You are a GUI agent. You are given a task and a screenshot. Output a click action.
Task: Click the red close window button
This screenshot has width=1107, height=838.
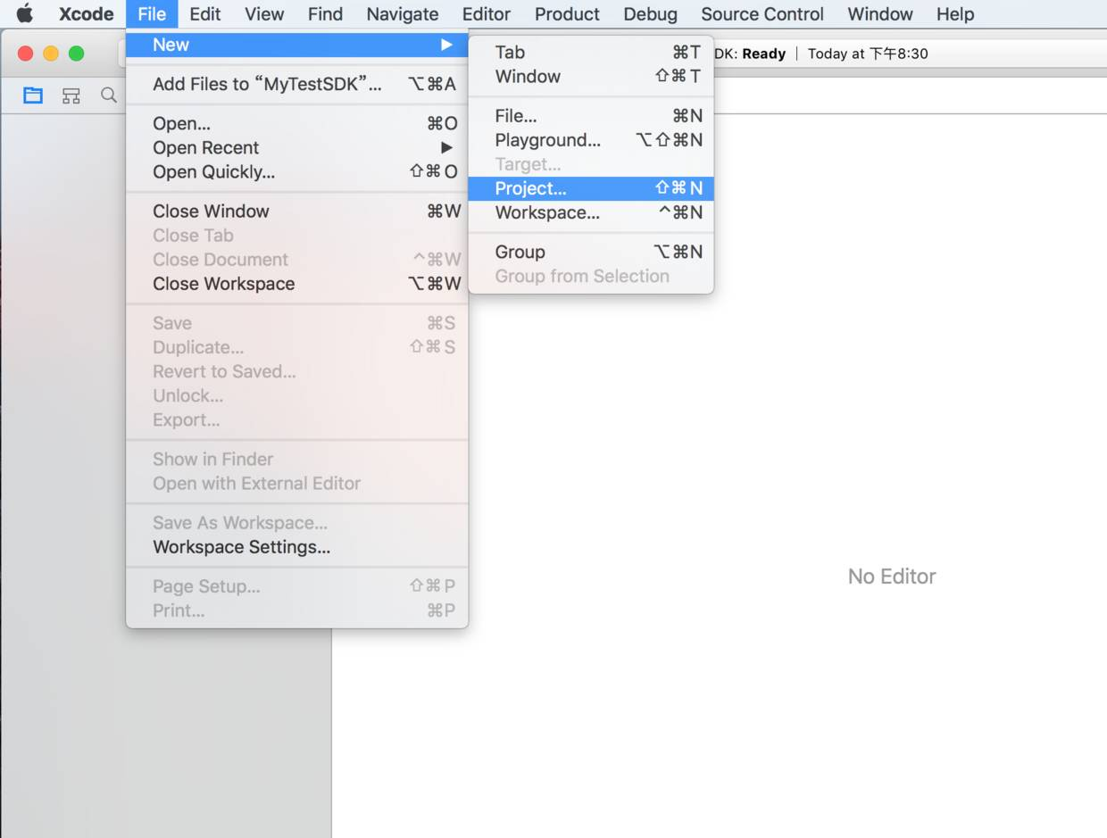click(x=26, y=54)
